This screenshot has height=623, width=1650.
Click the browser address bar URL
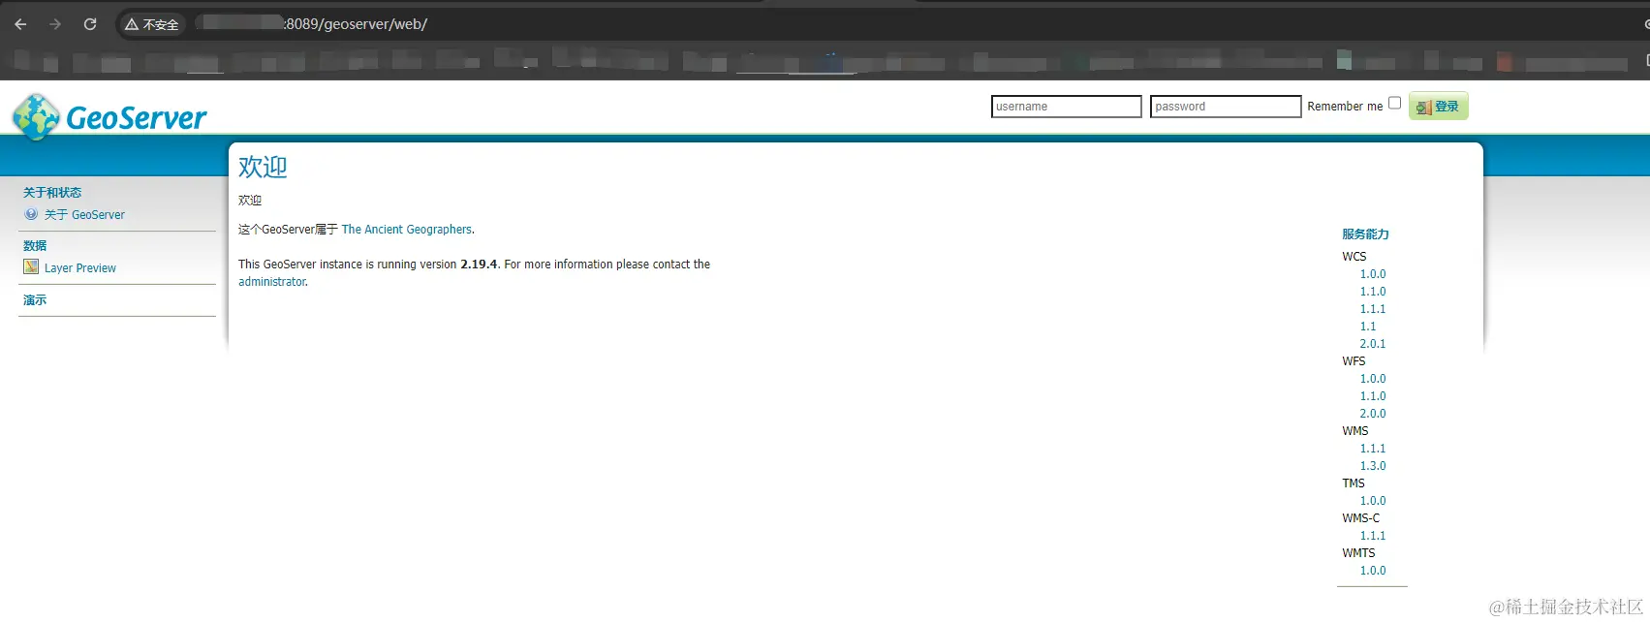click(357, 24)
